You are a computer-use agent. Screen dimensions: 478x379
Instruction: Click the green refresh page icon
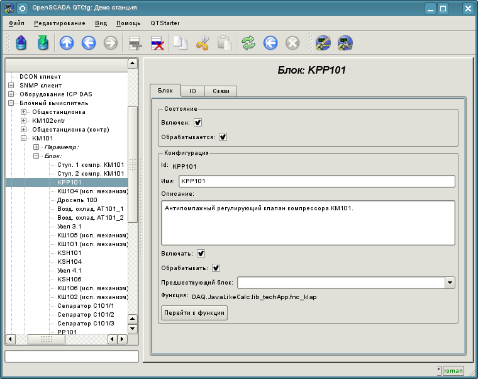pos(248,43)
